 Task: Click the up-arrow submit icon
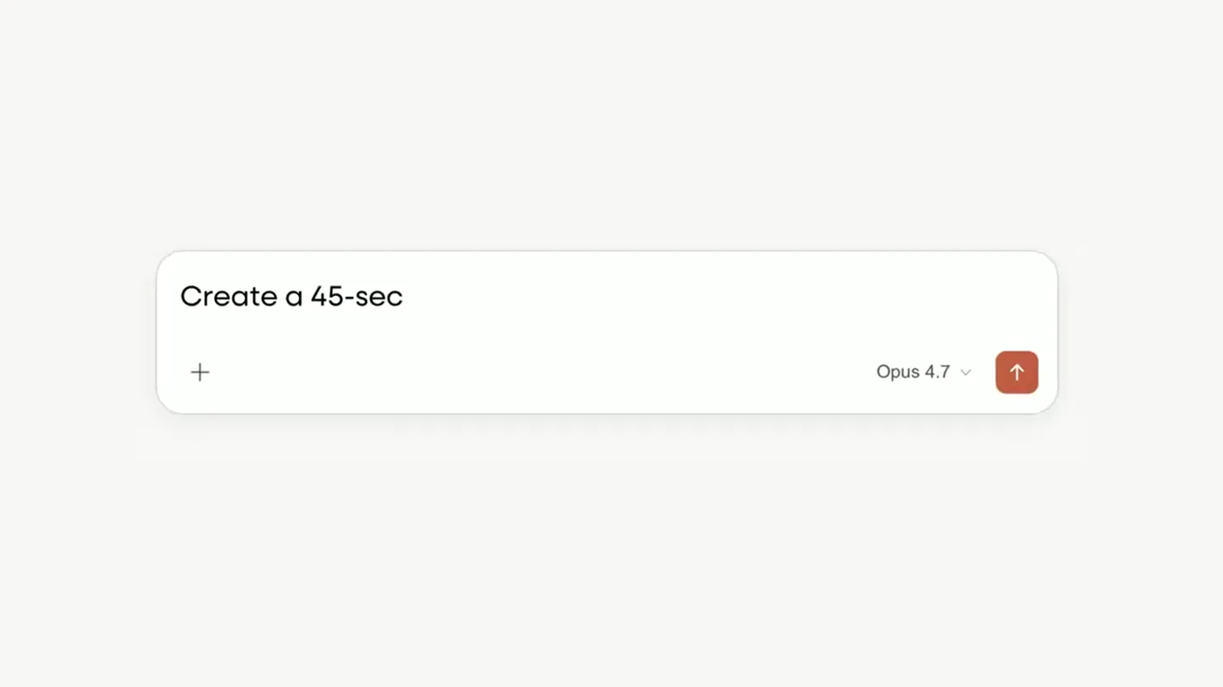[x=1017, y=372]
